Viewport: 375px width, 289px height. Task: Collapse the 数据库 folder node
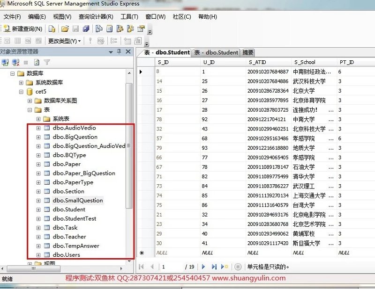click(x=13, y=73)
